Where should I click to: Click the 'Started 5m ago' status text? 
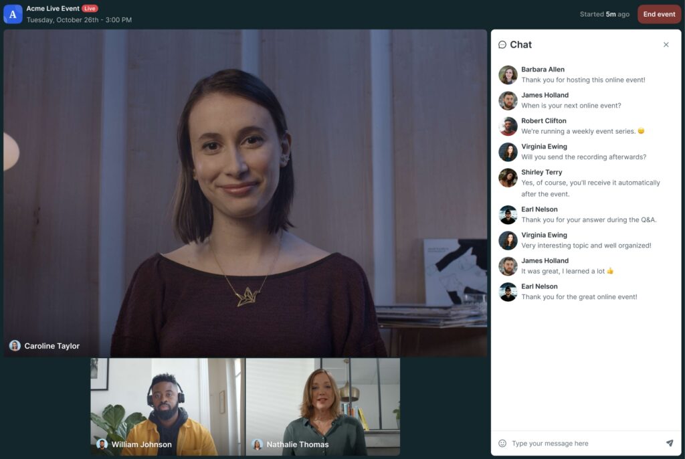coord(605,15)
